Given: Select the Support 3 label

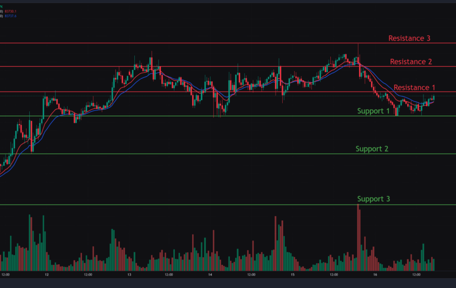Looking at the screenshot, I should tap(373, 199).
